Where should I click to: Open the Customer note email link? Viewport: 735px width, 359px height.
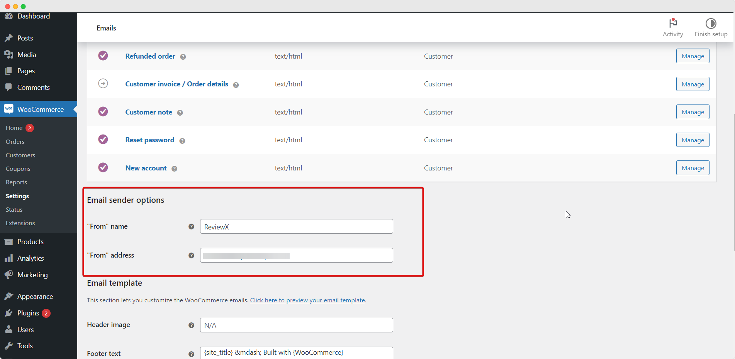pyautogui.click(x=149, y=112)
